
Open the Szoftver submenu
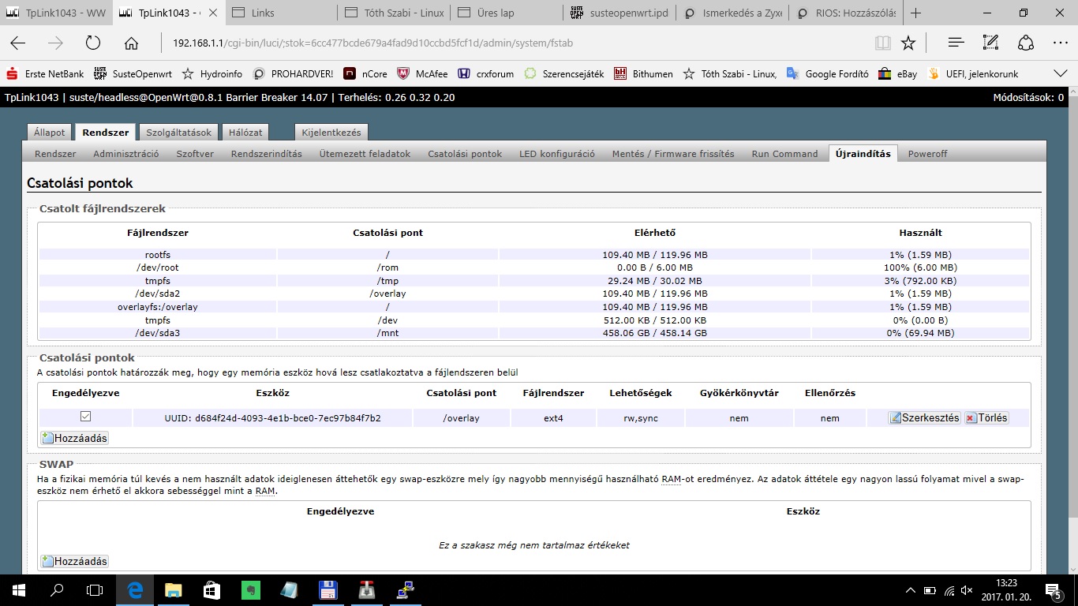pyautogui.click(x=195, y=154)
